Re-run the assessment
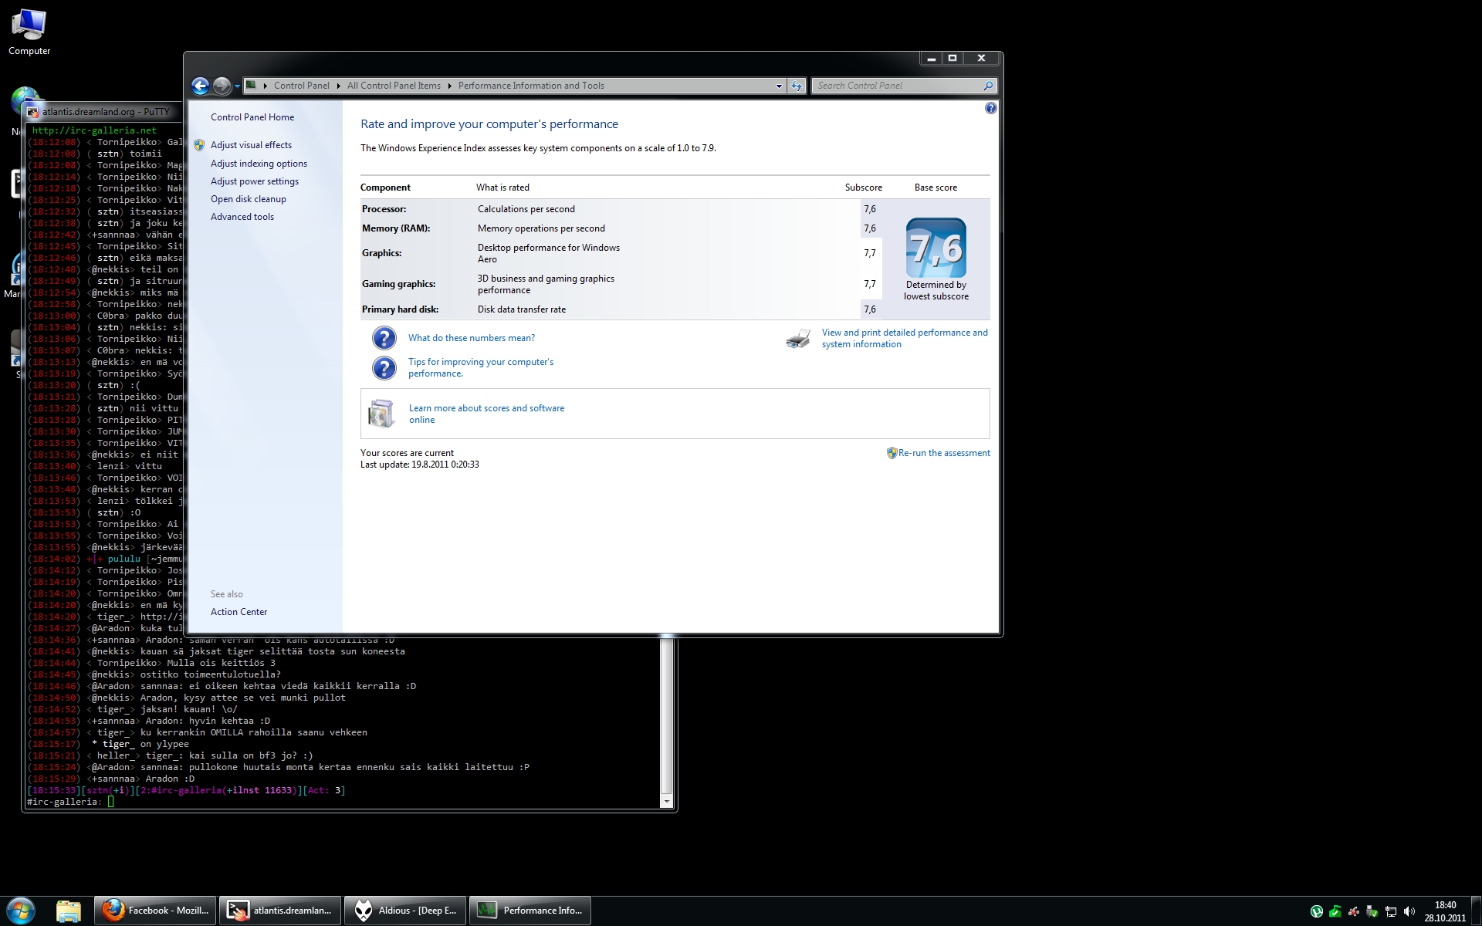Viewport: 1482px width, 926px height. pyautogui.click(x=943, y=453)
